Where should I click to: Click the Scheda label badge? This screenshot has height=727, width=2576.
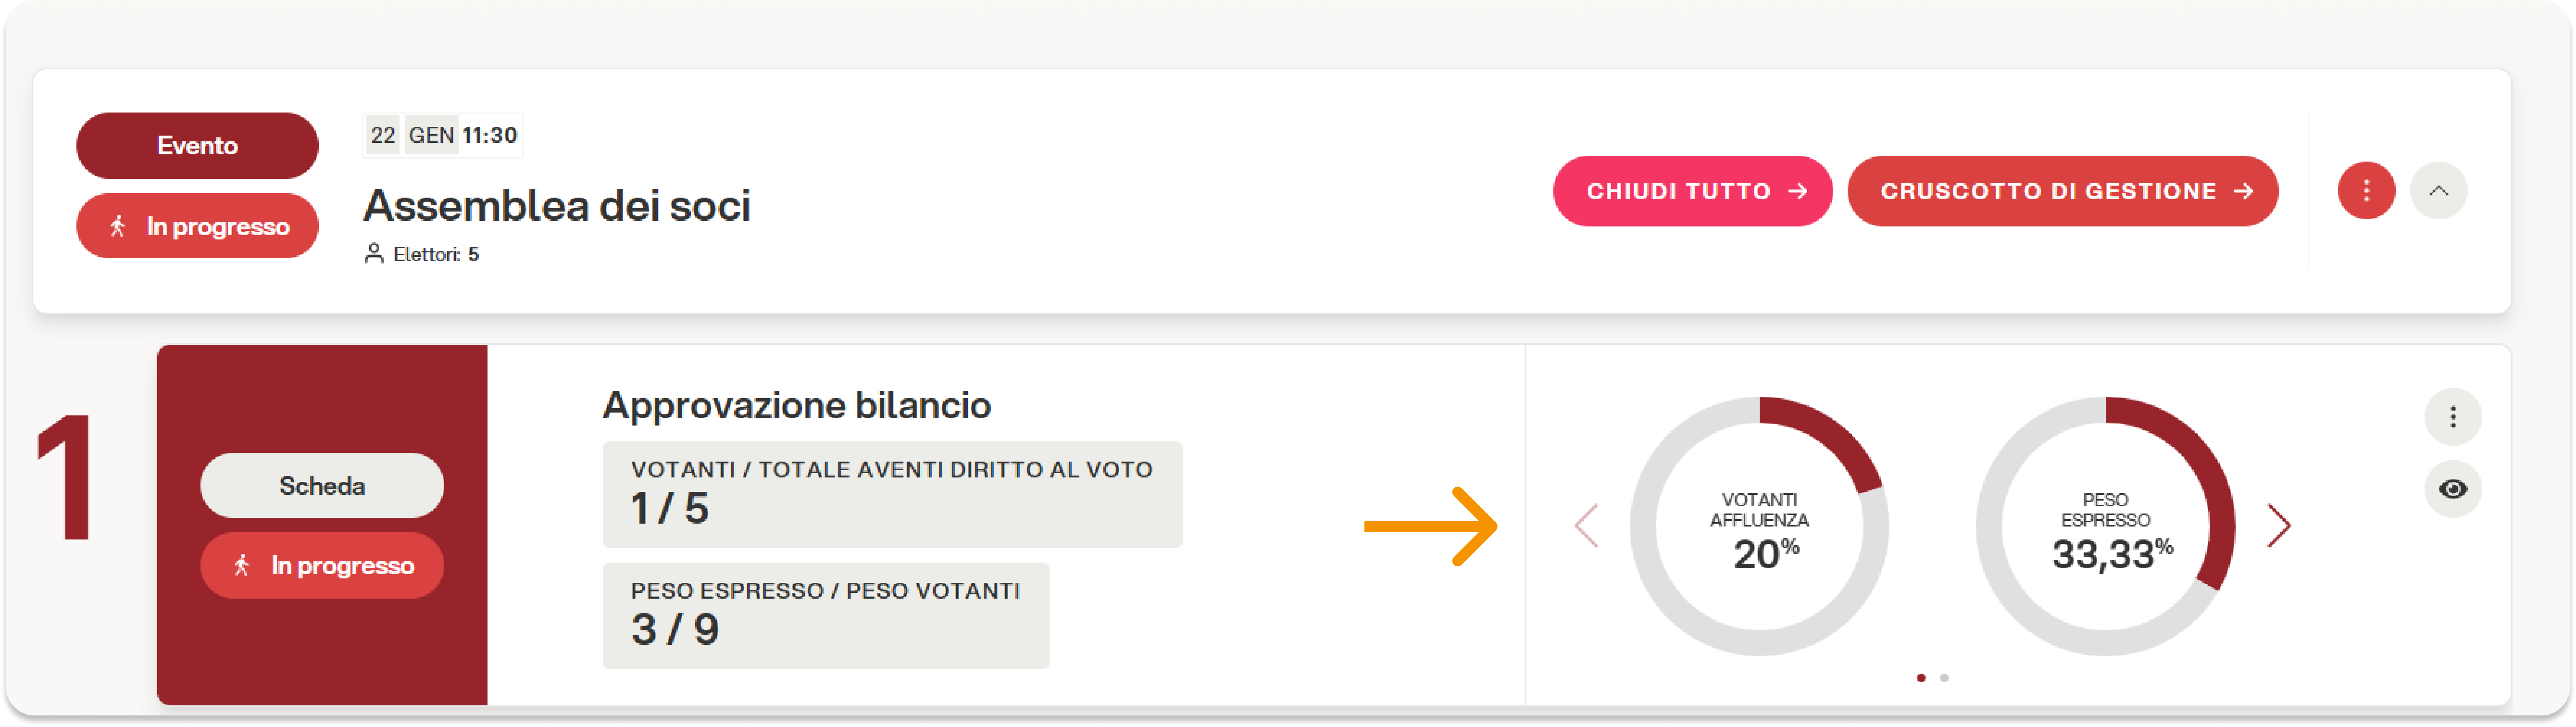tap(322, 486)
